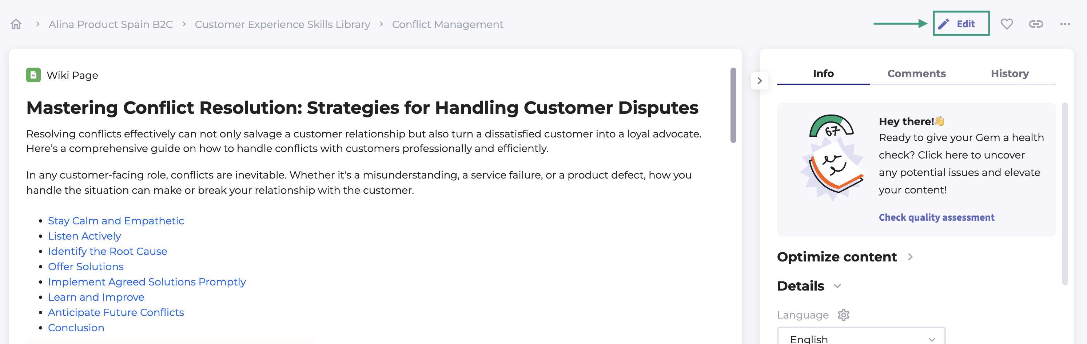Open Language settings gear icon
1087x344 pixels.
844,315
